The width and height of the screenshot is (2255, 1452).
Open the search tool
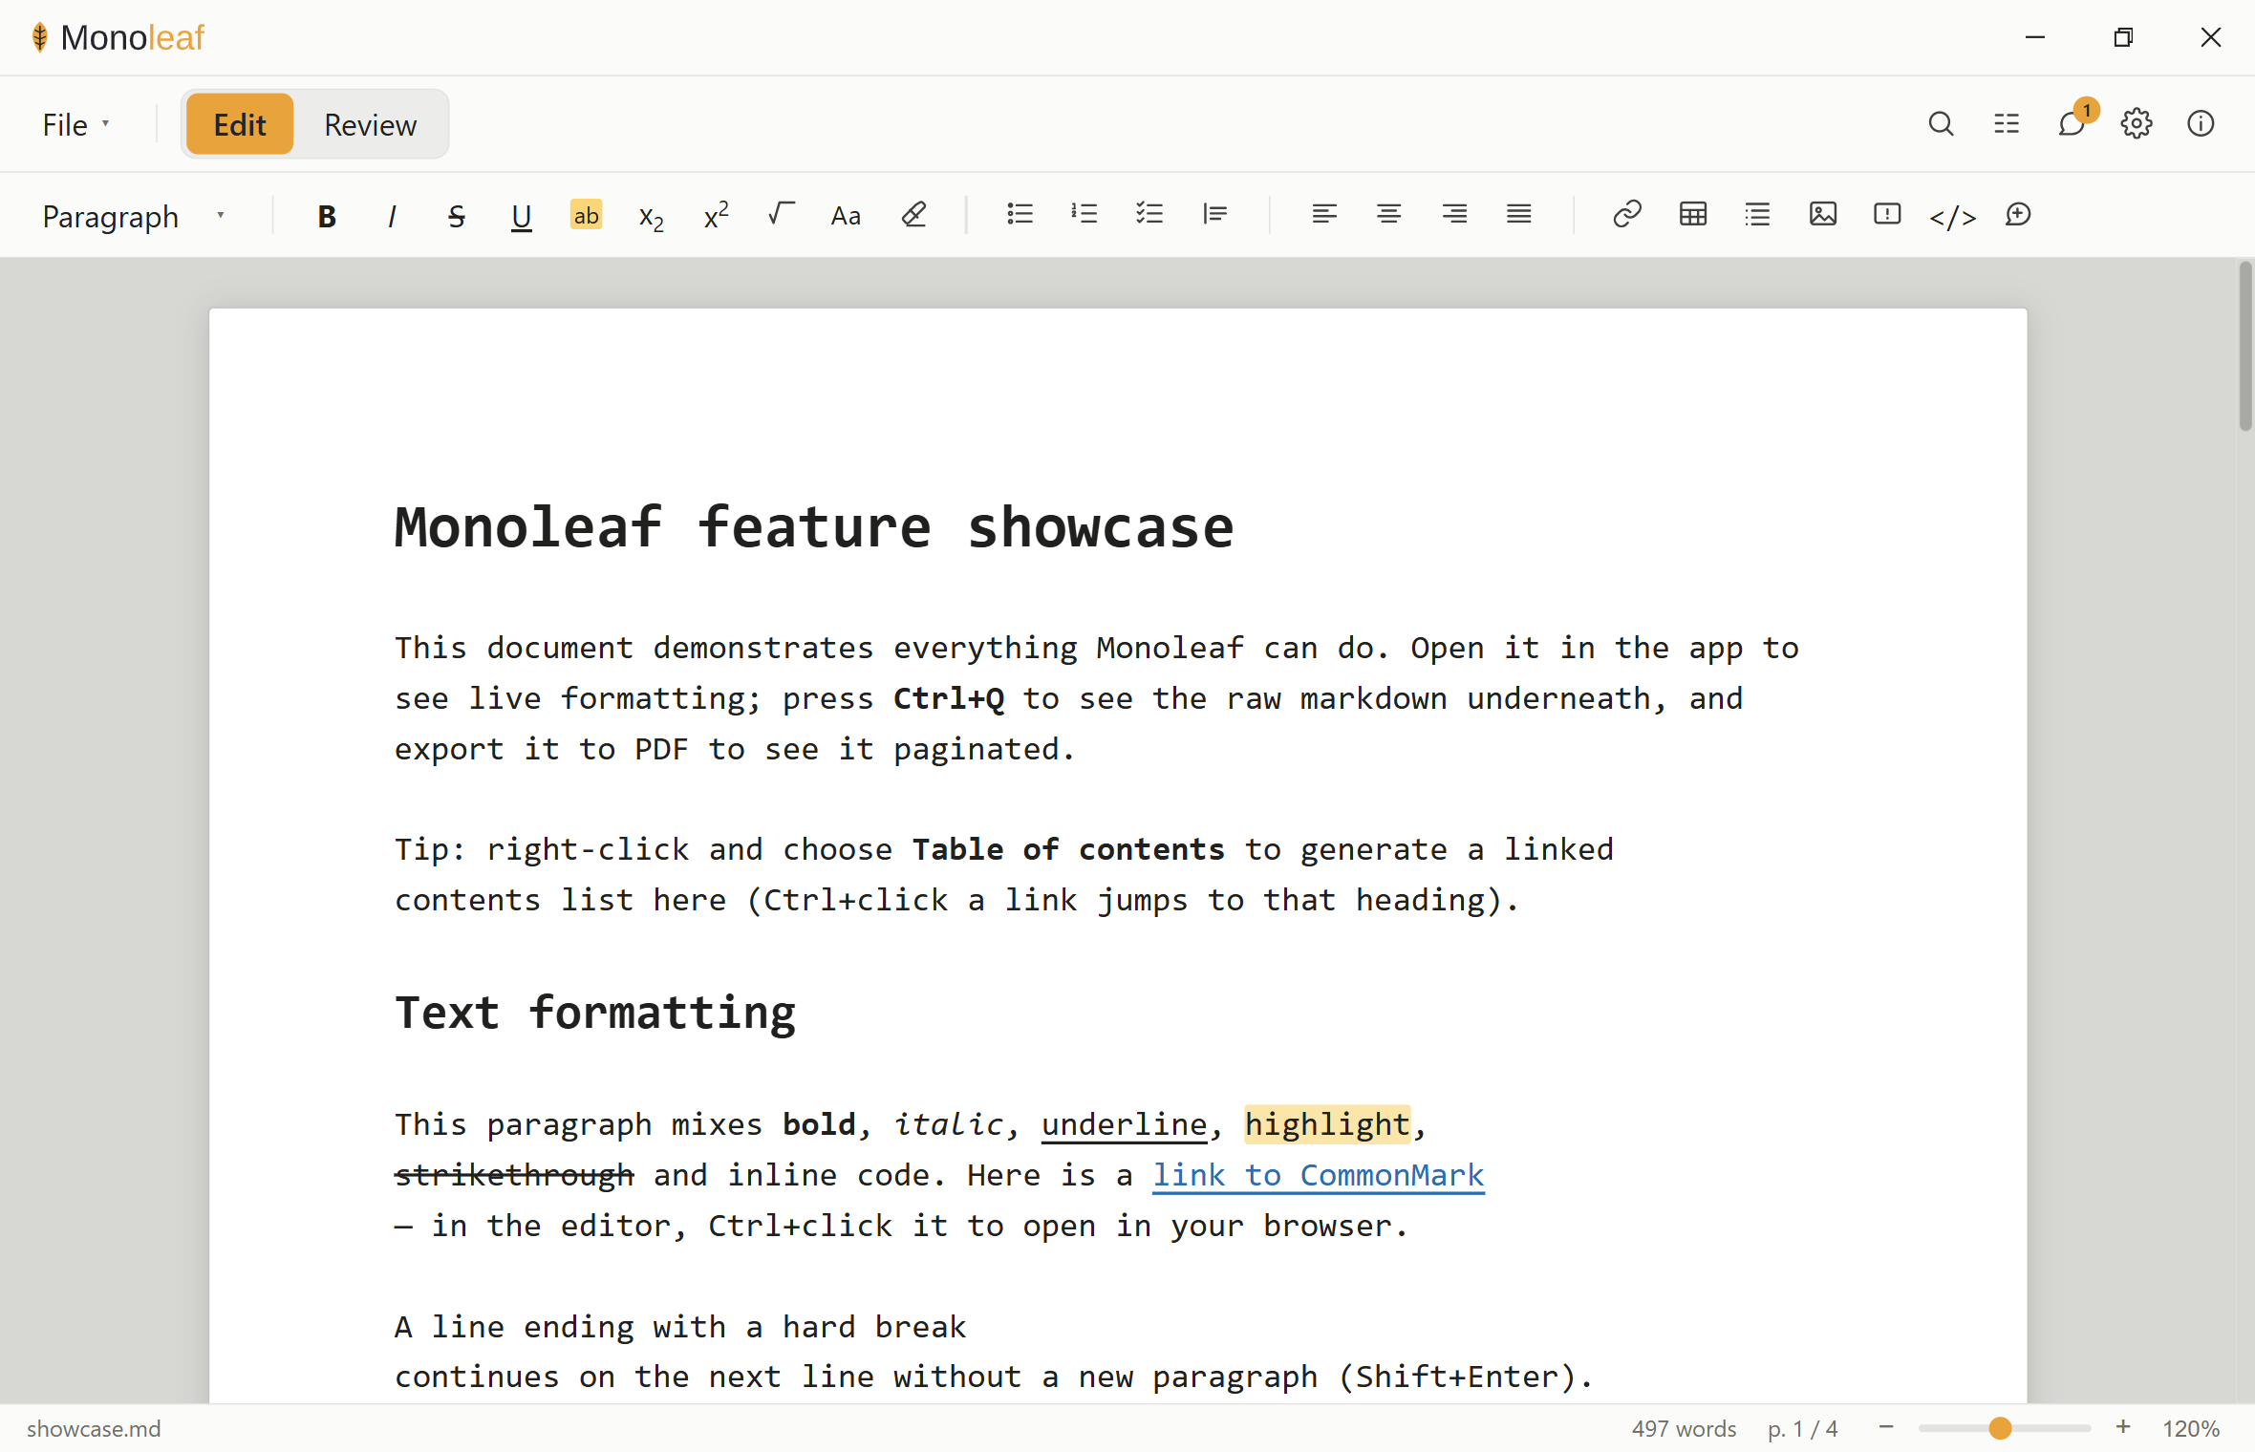click(1941, 124)
